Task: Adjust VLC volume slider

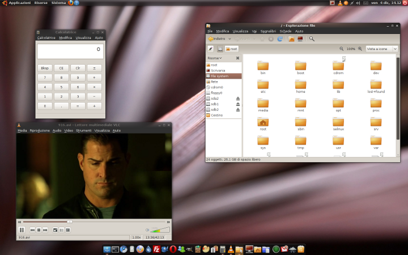Action: (x=160, y=229)
